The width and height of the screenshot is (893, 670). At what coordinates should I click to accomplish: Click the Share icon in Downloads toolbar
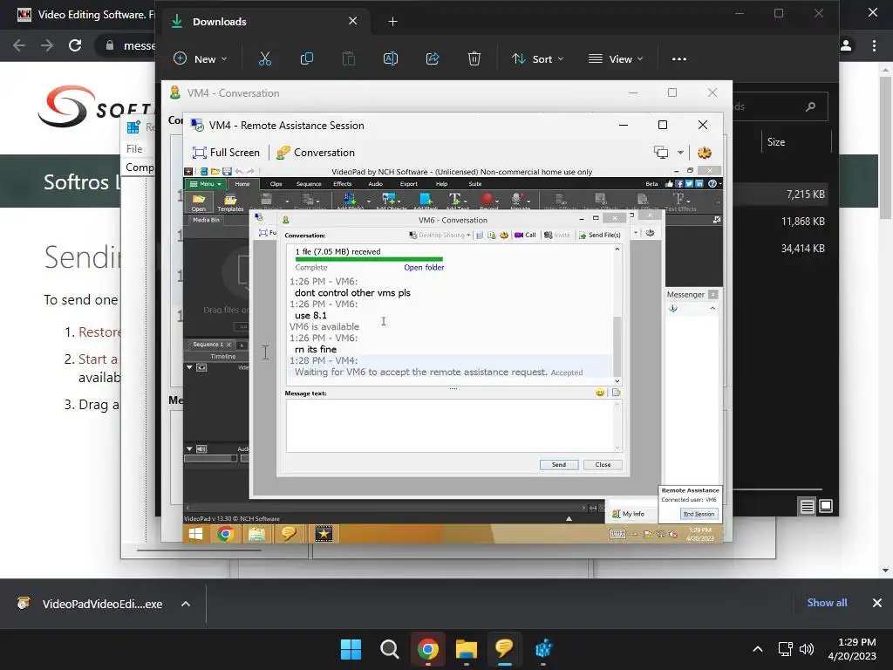point(433,58)
